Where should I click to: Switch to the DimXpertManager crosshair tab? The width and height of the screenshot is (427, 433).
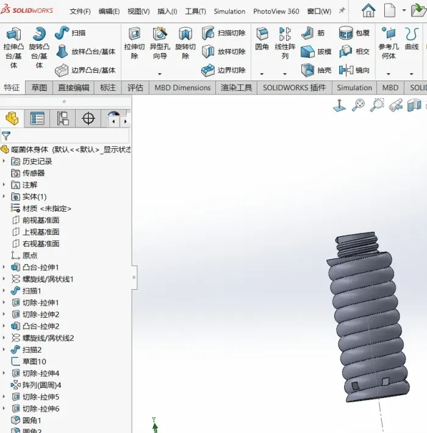click(88, 118)
